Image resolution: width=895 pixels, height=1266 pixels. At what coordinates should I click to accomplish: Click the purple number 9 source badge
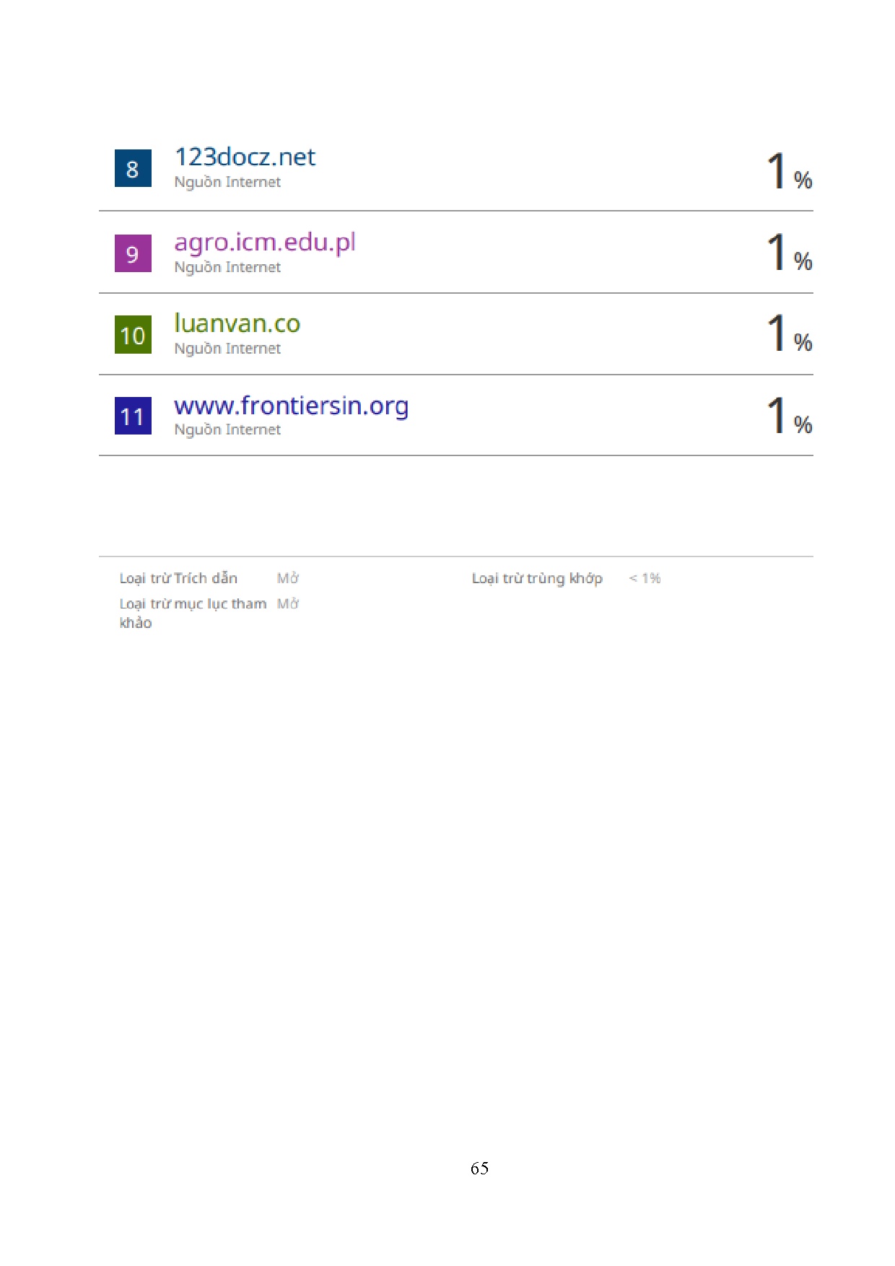[133, 253]
